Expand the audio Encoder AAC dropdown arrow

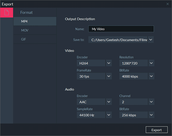109,102
